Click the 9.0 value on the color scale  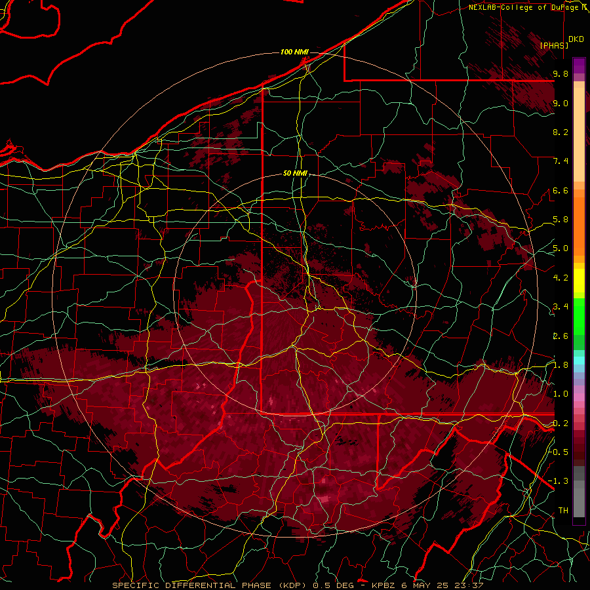[x=560, y=103]
